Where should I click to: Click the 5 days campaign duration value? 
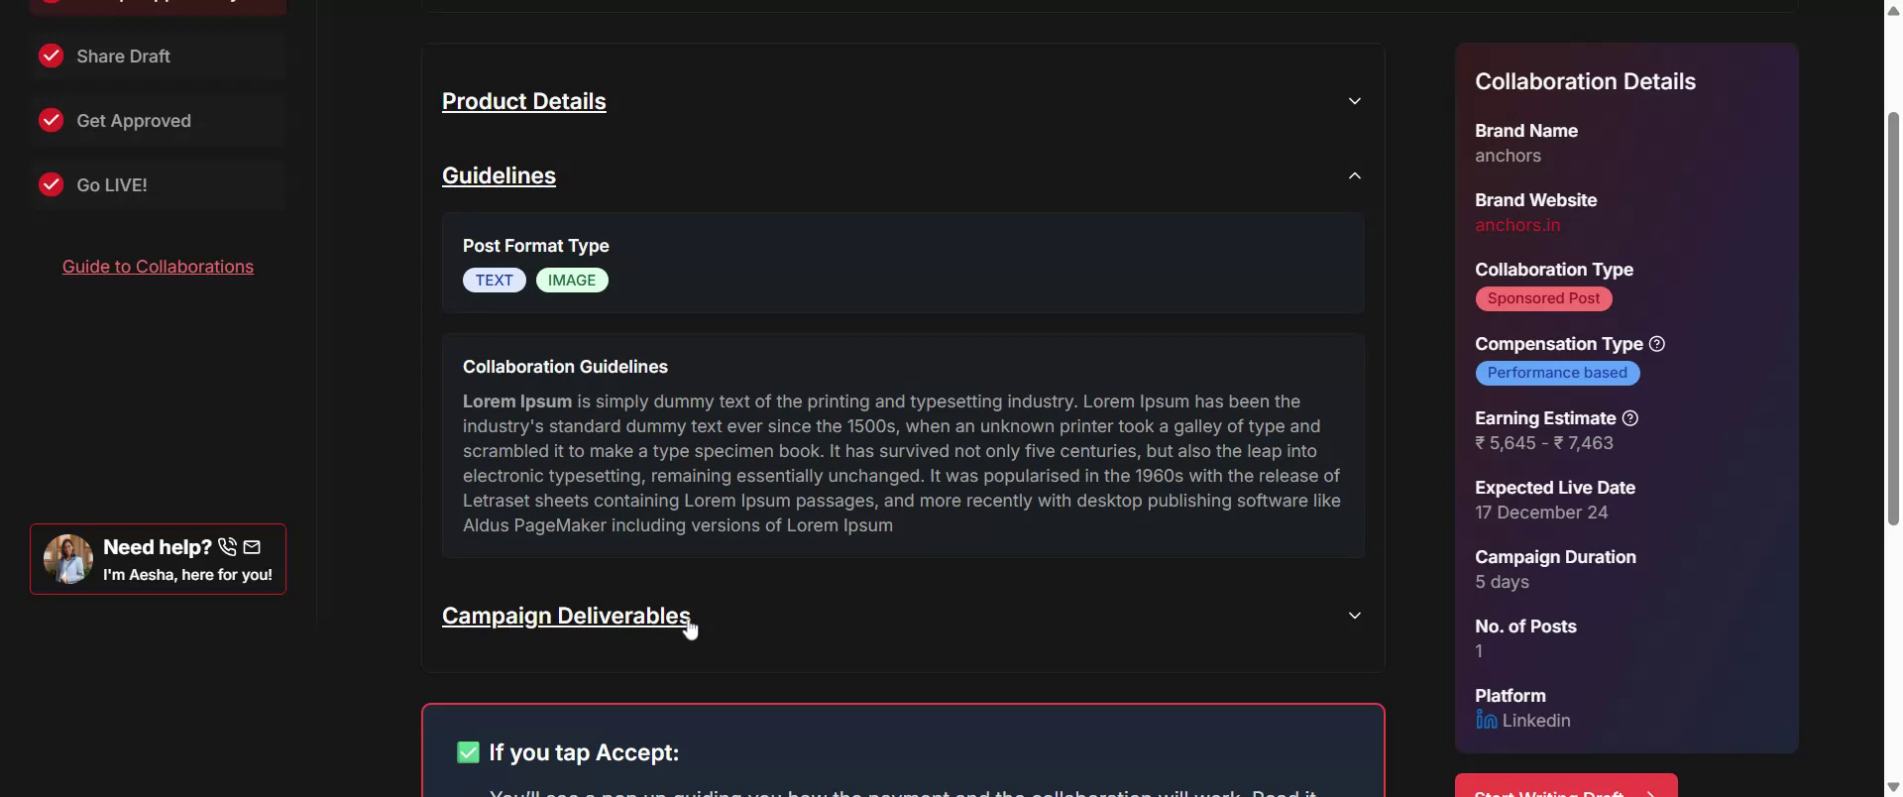point(1502,582)
